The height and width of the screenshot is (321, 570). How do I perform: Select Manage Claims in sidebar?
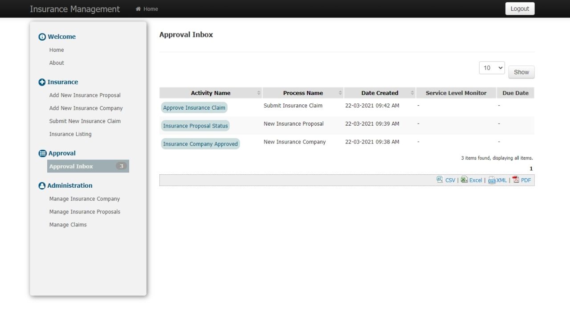point(68,225)
